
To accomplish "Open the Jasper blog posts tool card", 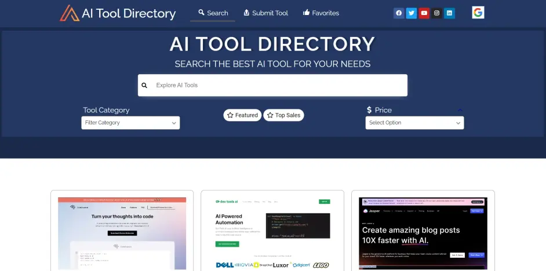I will point(423,230).
